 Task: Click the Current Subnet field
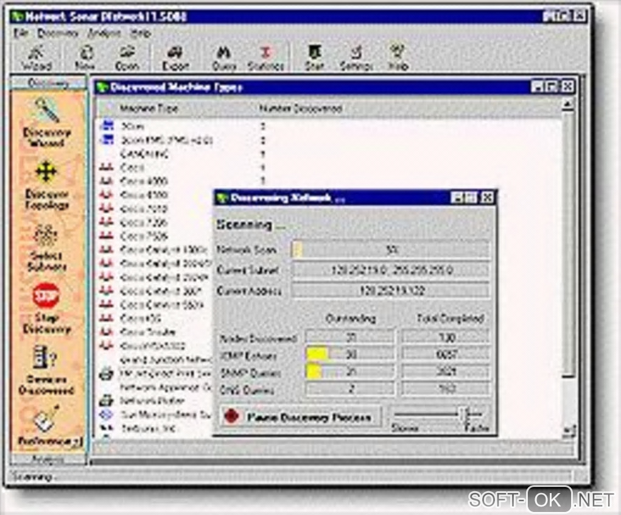(x=390, y=271)
